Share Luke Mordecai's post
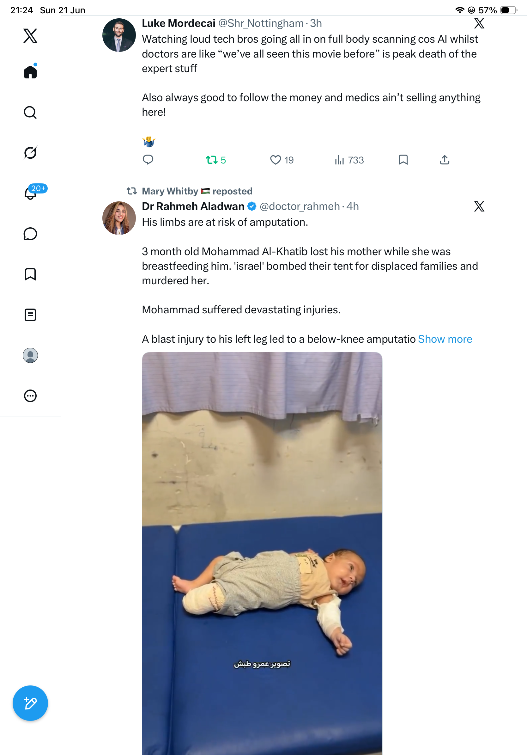 [445, 160]
